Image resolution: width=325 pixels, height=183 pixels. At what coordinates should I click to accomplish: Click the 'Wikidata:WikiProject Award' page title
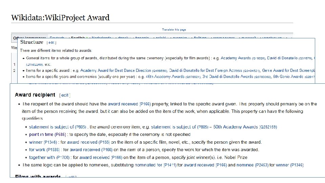(x=60, y=18)
